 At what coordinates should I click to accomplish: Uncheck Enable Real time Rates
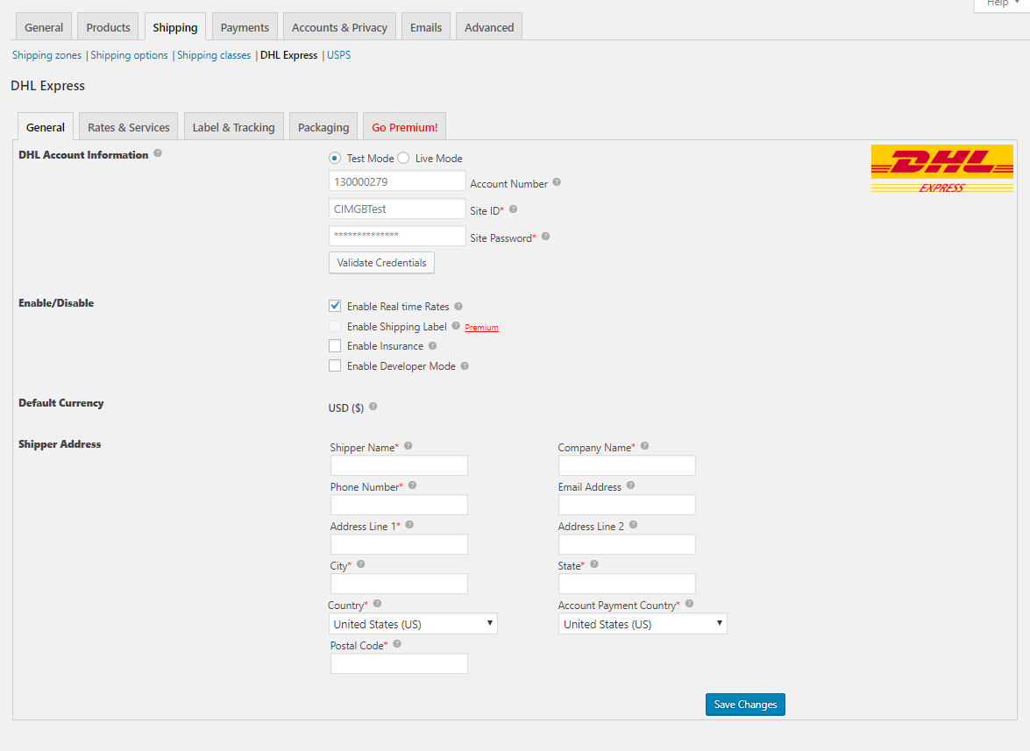tap(335, 306)
